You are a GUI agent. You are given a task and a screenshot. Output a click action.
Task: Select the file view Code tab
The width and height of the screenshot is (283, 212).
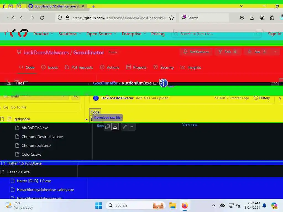95,112
